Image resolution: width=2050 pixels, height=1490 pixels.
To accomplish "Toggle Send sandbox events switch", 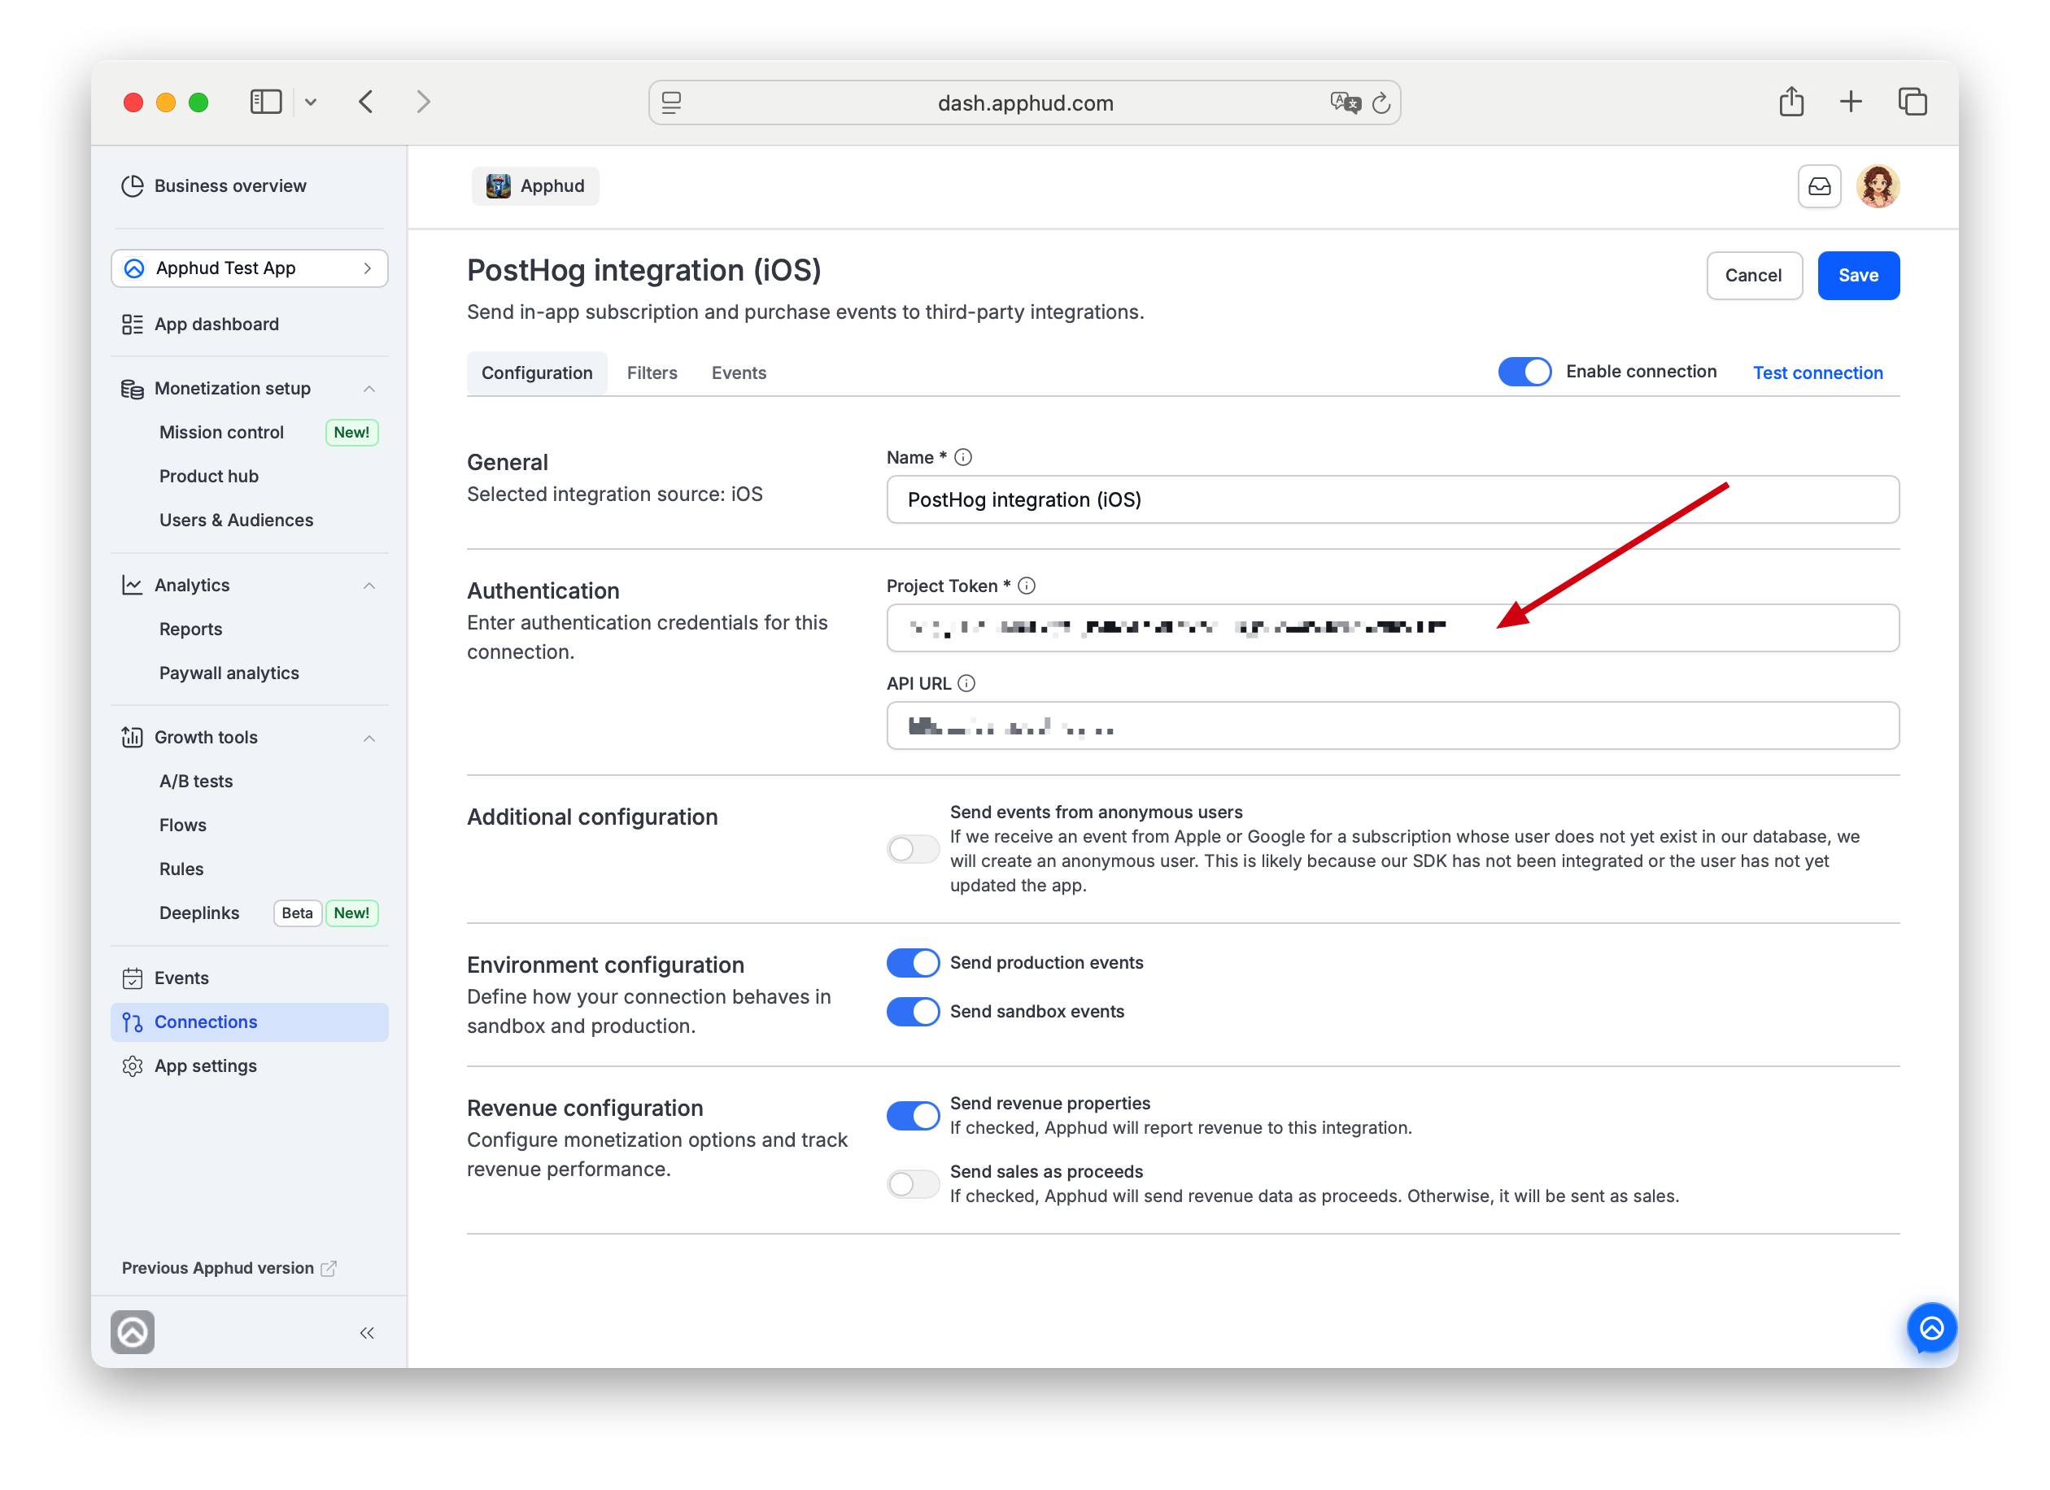I will click(x=913, y=1011).
